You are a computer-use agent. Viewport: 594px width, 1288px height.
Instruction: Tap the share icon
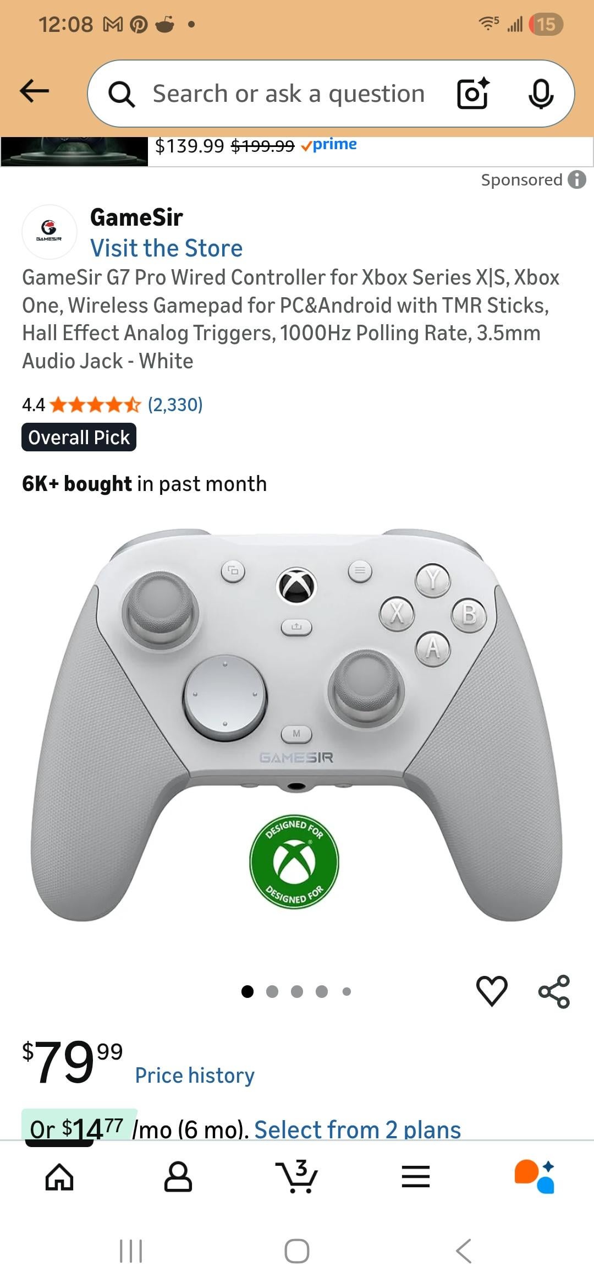554,991
